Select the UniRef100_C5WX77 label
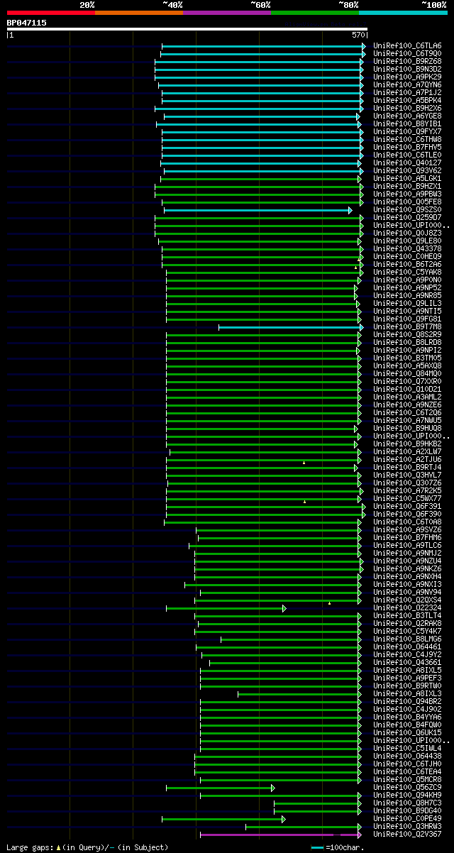This screenshot has width=454, height=853. click(407, 498)
